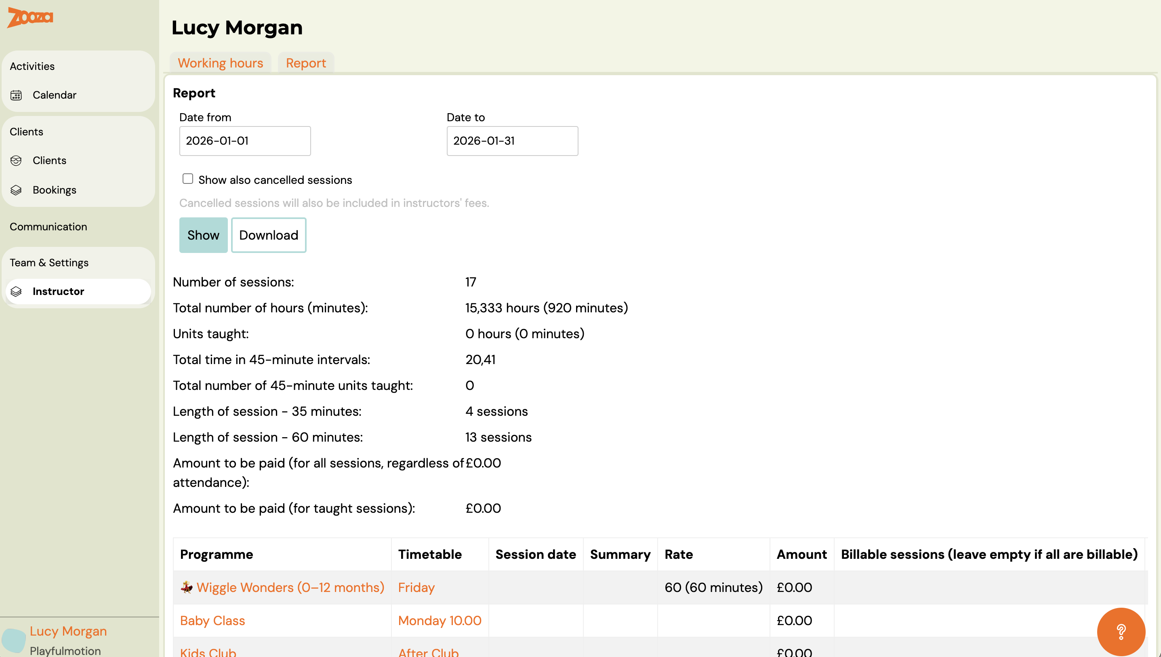The image size is (1161, 657).
Task: Click the Instructor layers icon
Action: [16, 291]
